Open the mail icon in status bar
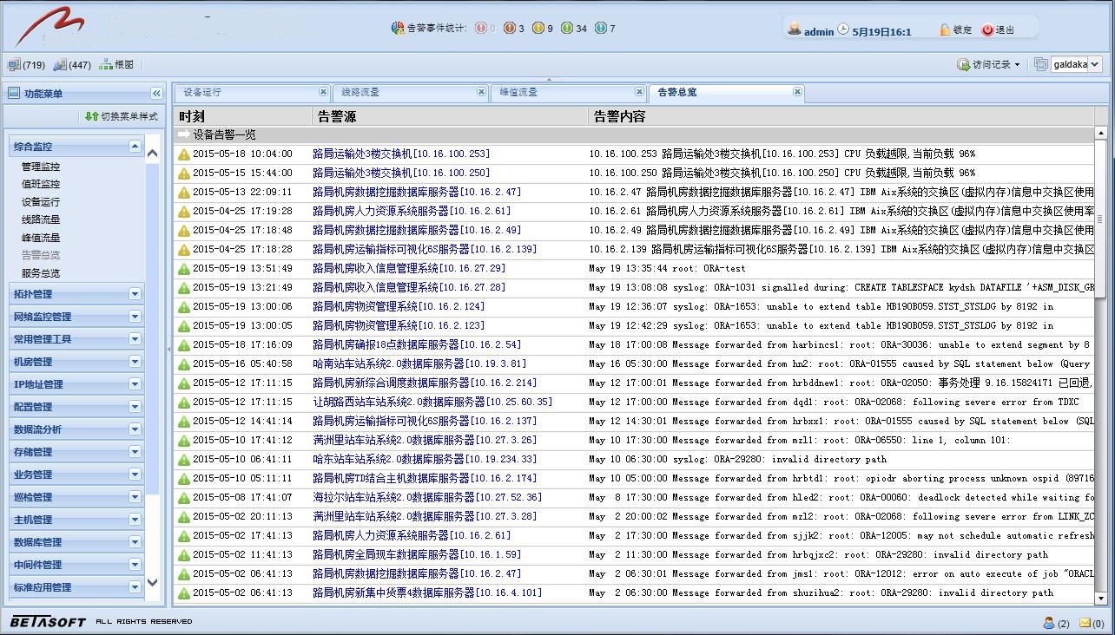 point(1085,623)
